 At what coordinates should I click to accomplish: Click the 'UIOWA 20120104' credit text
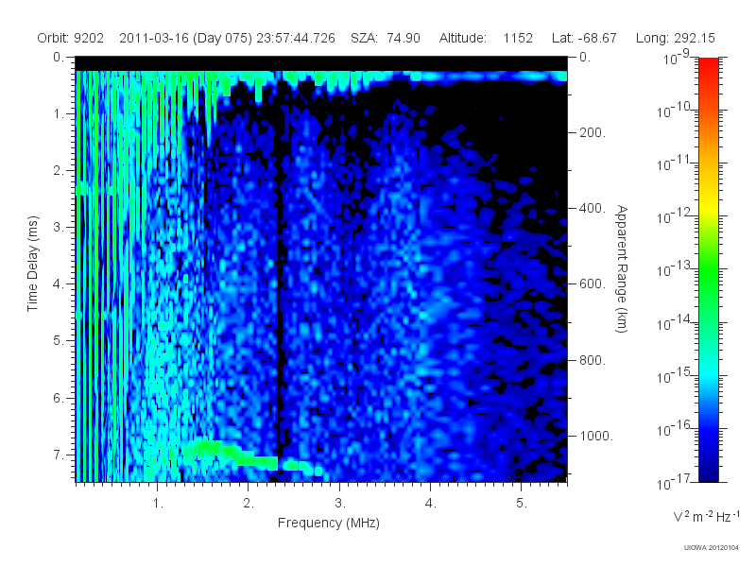pyautogui.click(x=712, y=547)
